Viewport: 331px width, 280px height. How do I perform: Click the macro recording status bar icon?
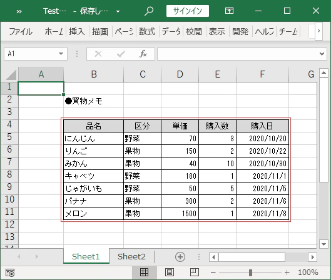click(10, 272)
